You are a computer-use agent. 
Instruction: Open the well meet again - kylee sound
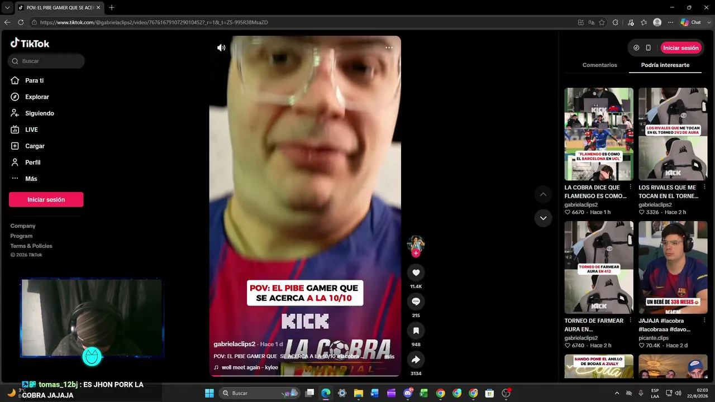[250, 367]
